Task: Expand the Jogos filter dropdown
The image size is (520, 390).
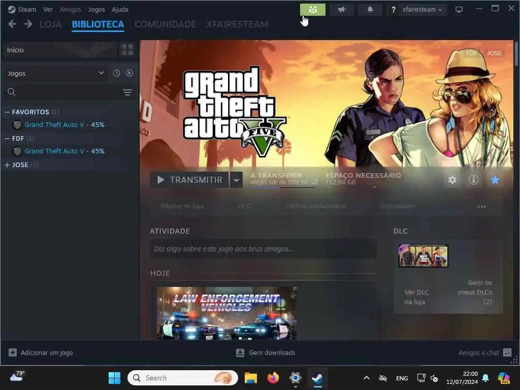Action: (56, 73)
